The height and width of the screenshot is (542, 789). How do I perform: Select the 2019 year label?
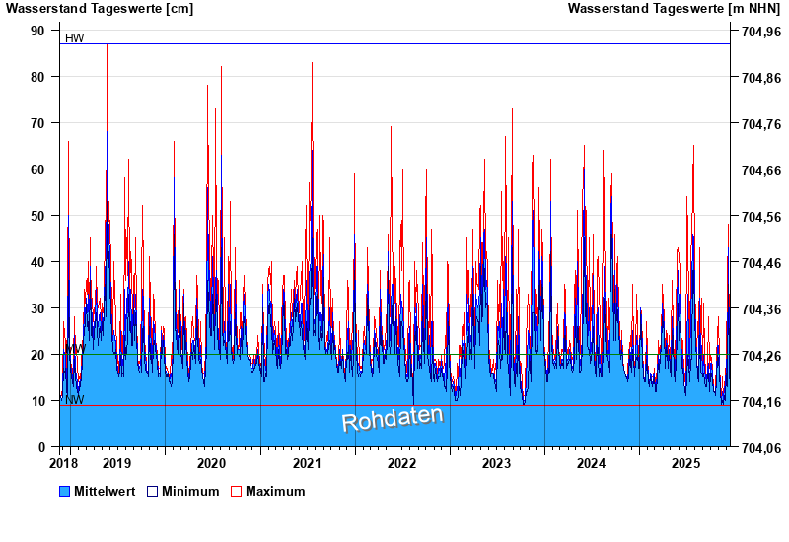click(x=116, y=463)
